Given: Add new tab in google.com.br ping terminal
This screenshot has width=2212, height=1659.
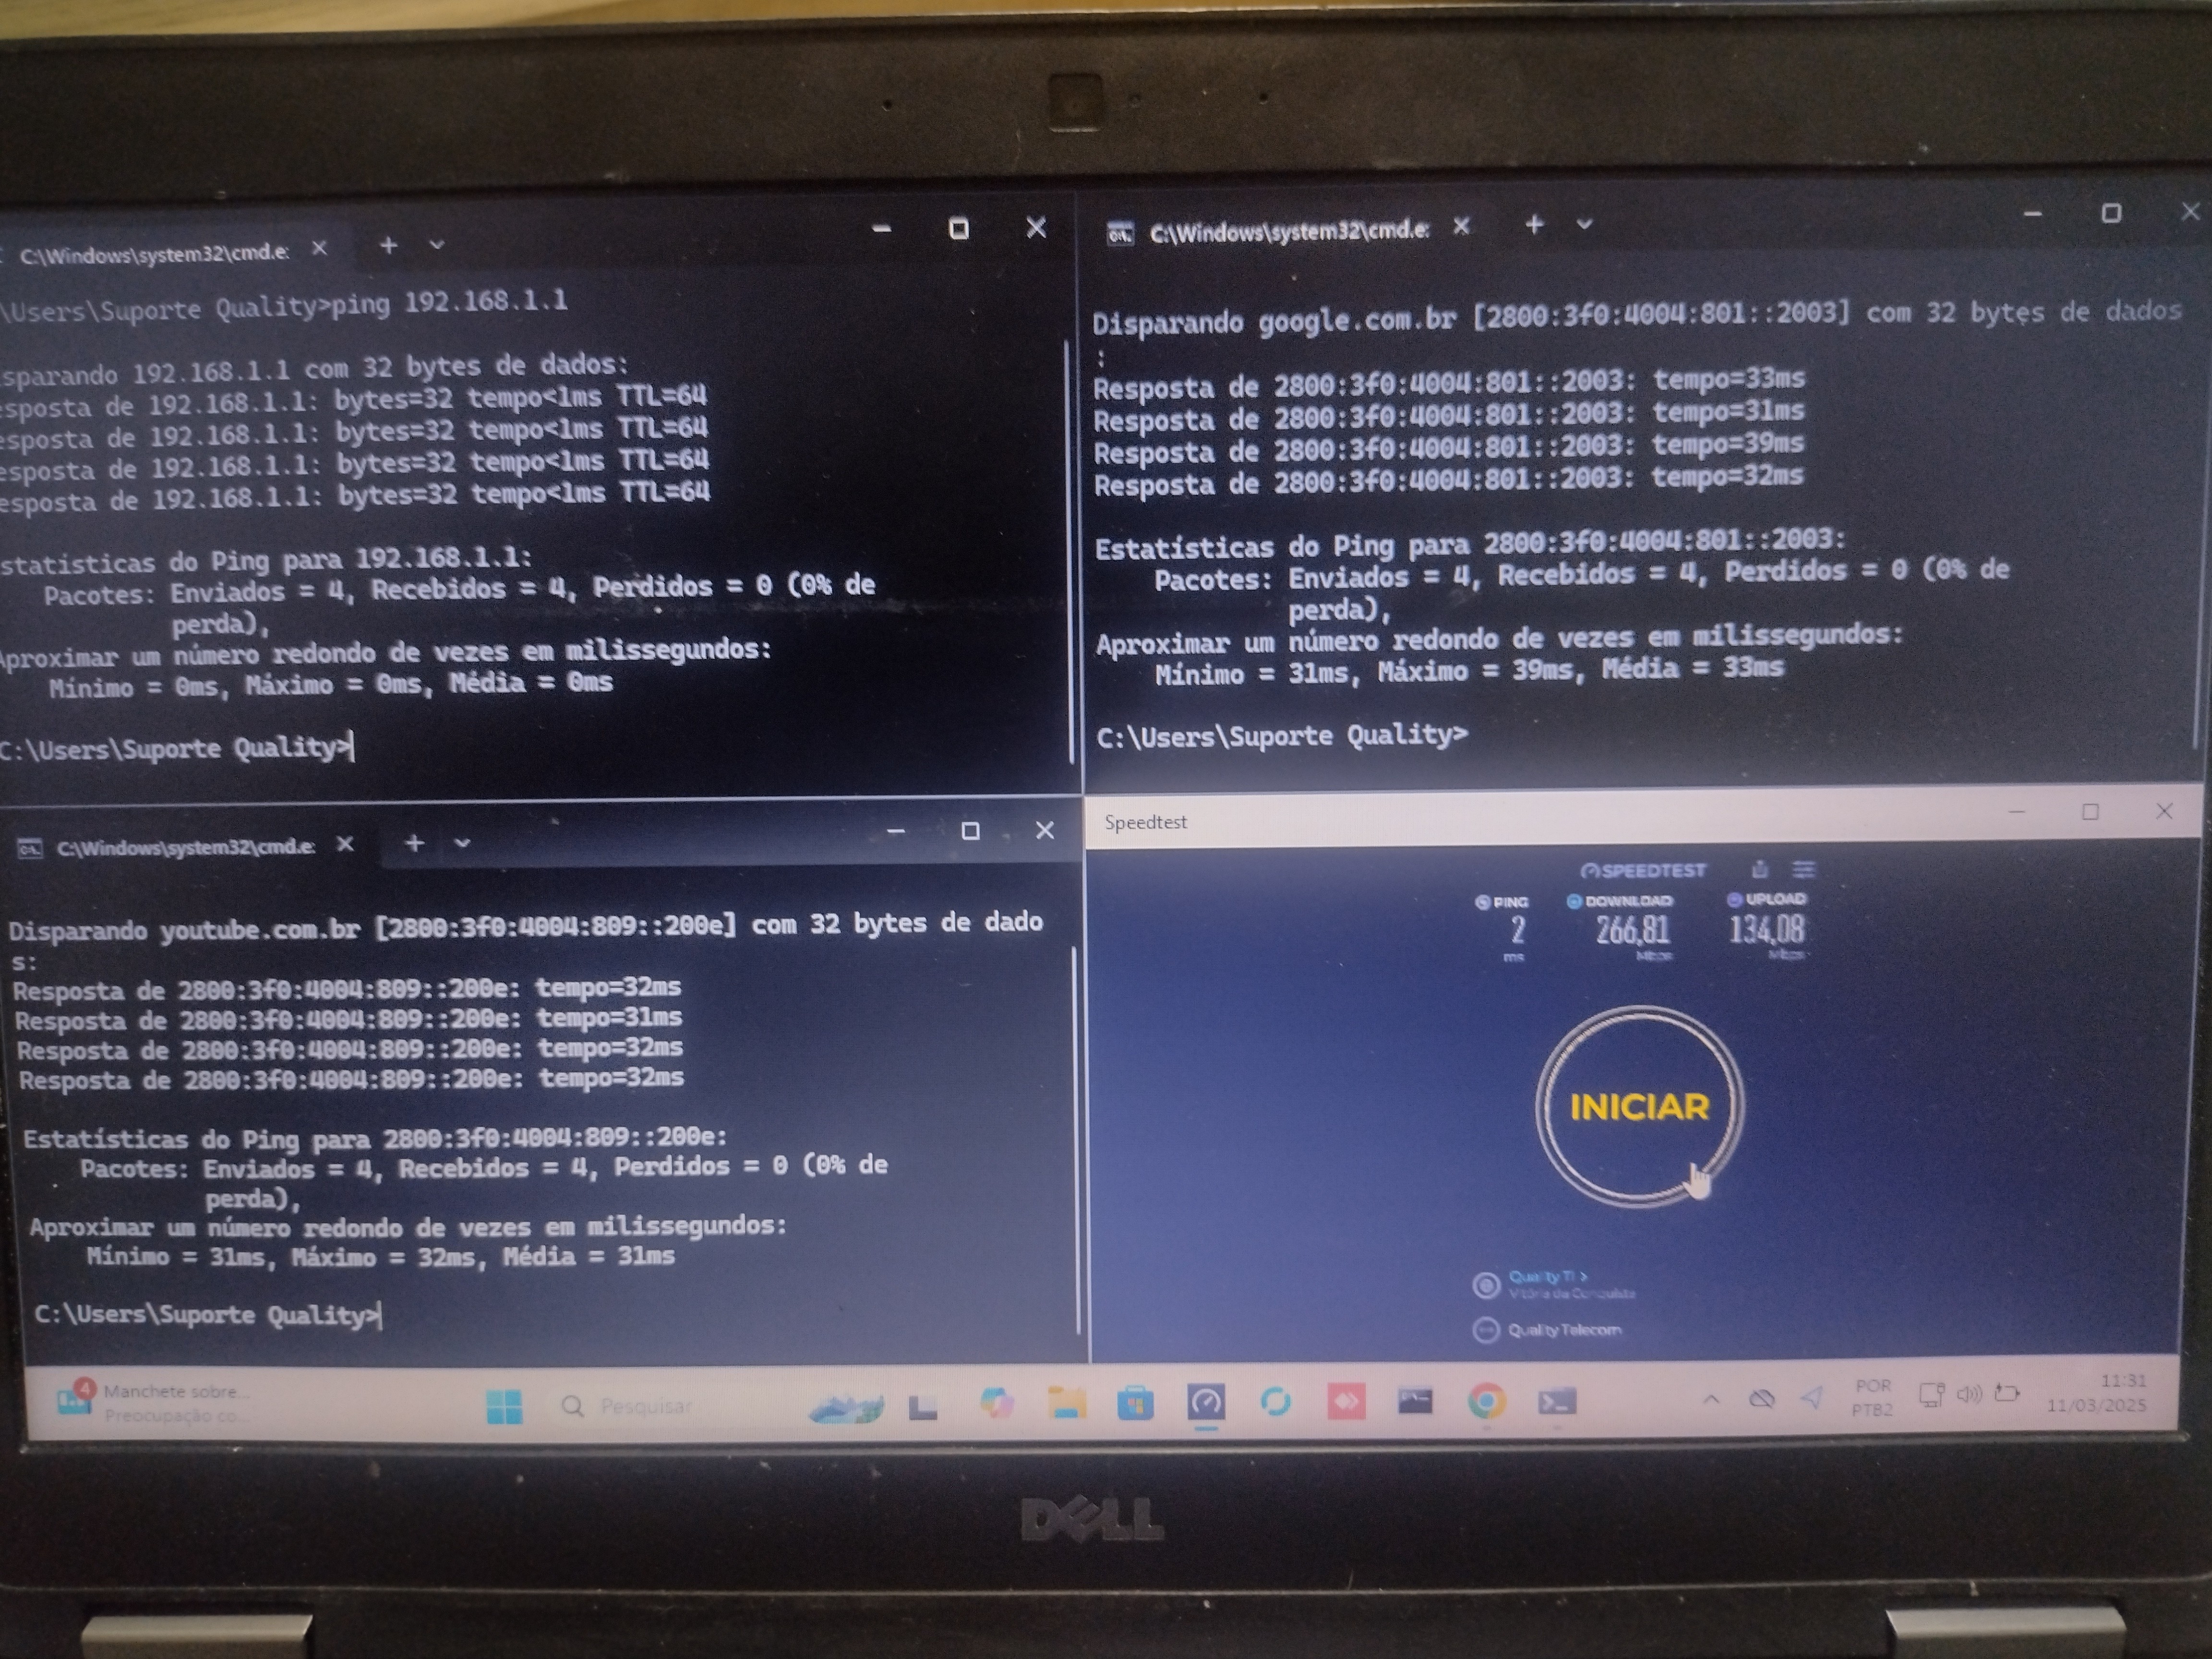Looking at the screenshot, I should click(x=1534, y=225).
